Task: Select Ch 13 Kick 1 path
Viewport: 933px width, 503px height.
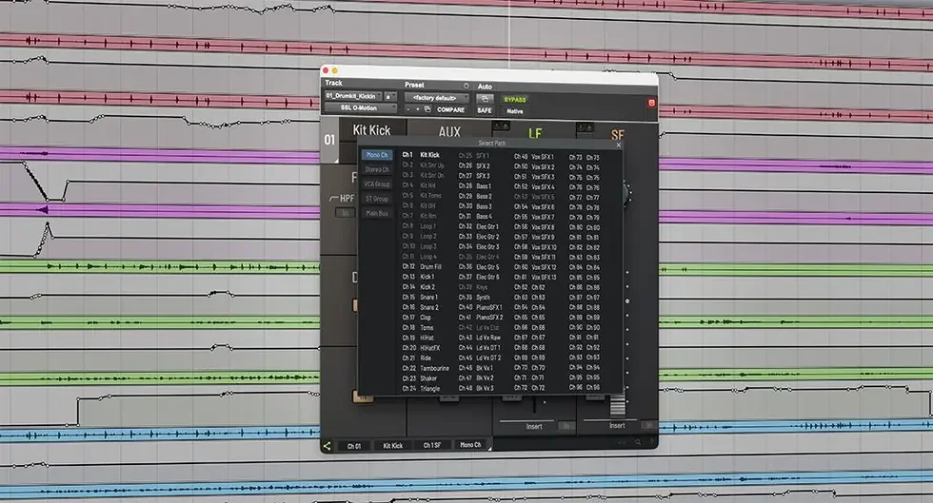Action: (418, 277)
